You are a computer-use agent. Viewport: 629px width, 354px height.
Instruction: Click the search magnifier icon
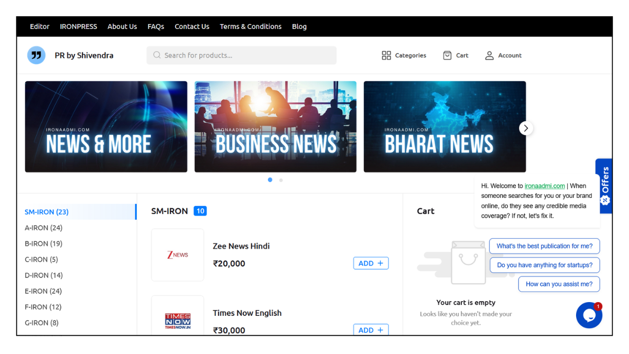coord(157,55)
